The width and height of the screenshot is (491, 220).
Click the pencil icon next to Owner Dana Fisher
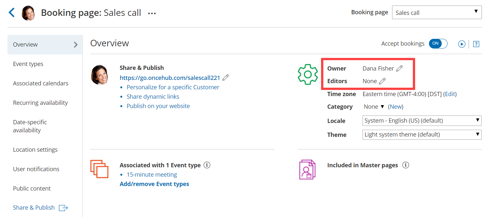click(x=400, y=68)
